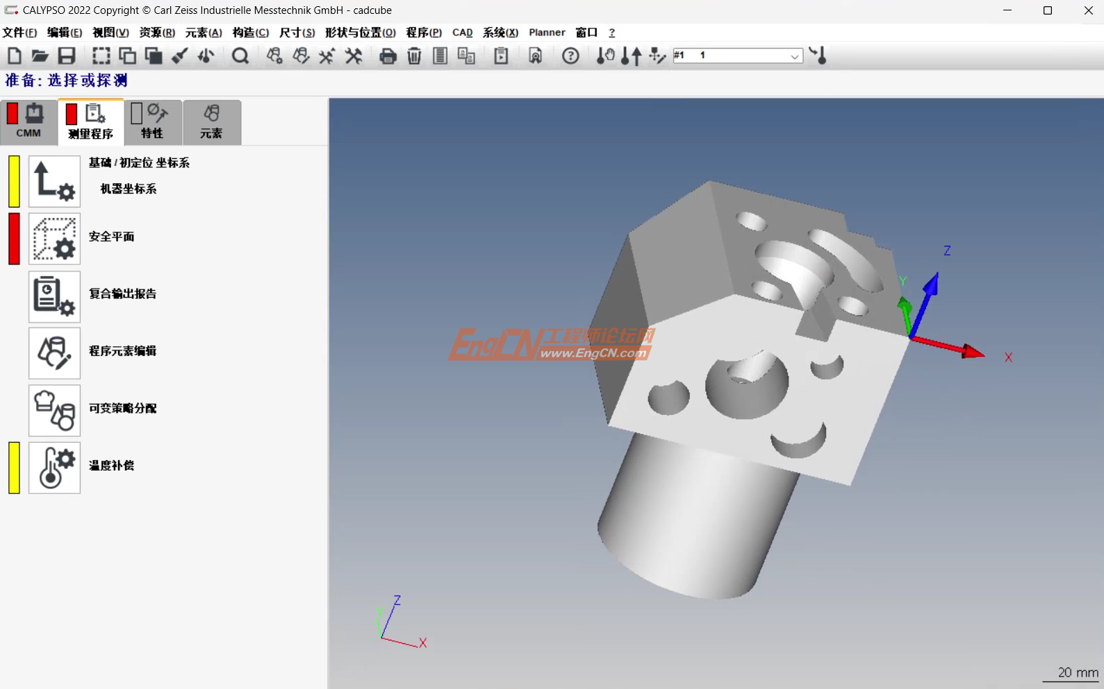The height and width of the screenshot is (689, 1104).
Task: Expand the stylus #1 dropdown list
Action: (x=794, y=56)
